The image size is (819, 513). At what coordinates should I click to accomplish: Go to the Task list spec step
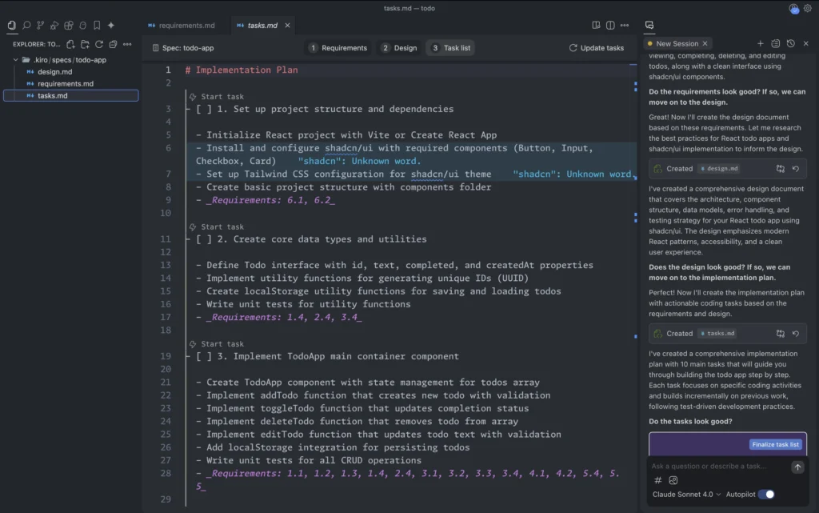pos(451,47)
